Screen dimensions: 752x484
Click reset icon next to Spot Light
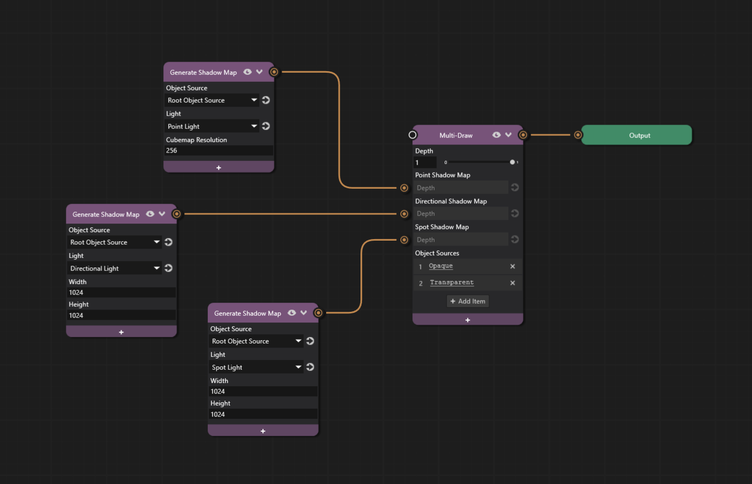(310, 367)
